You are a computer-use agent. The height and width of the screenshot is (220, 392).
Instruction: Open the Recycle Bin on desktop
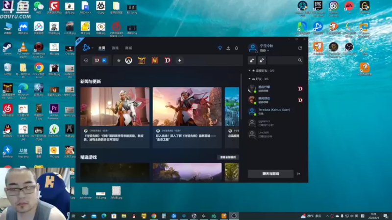coord(7,69)
